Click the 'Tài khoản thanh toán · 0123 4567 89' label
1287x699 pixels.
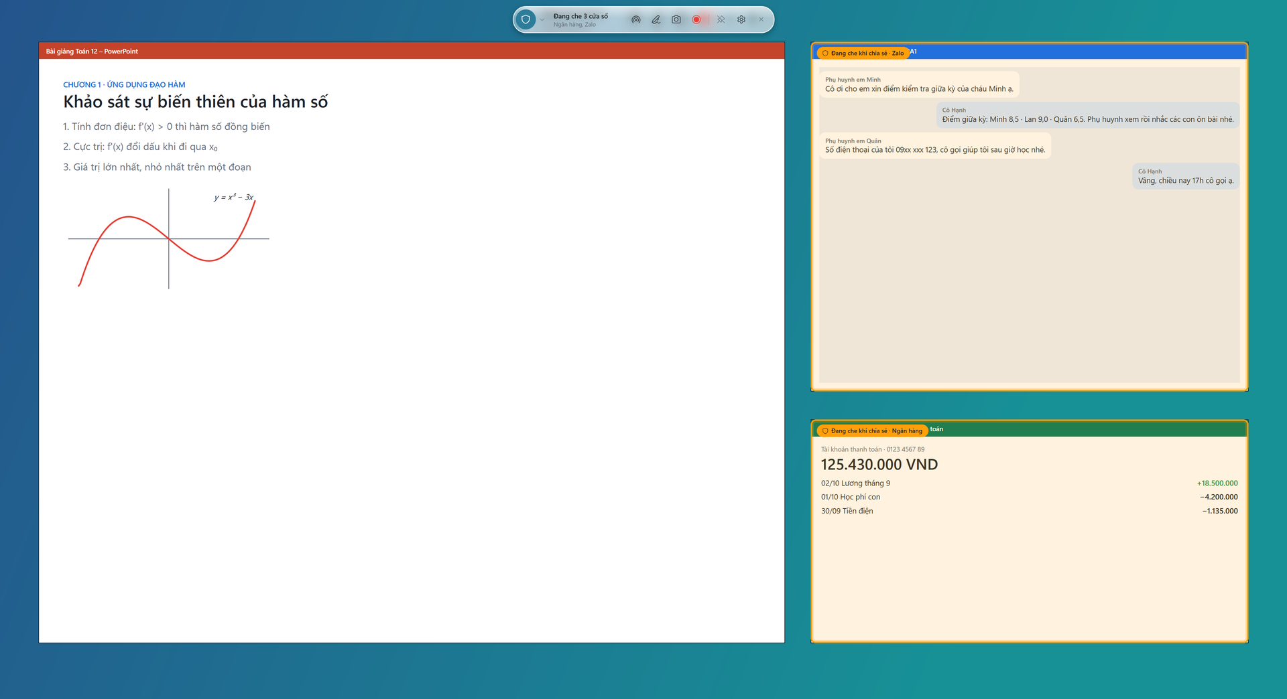tap(873, 449)
